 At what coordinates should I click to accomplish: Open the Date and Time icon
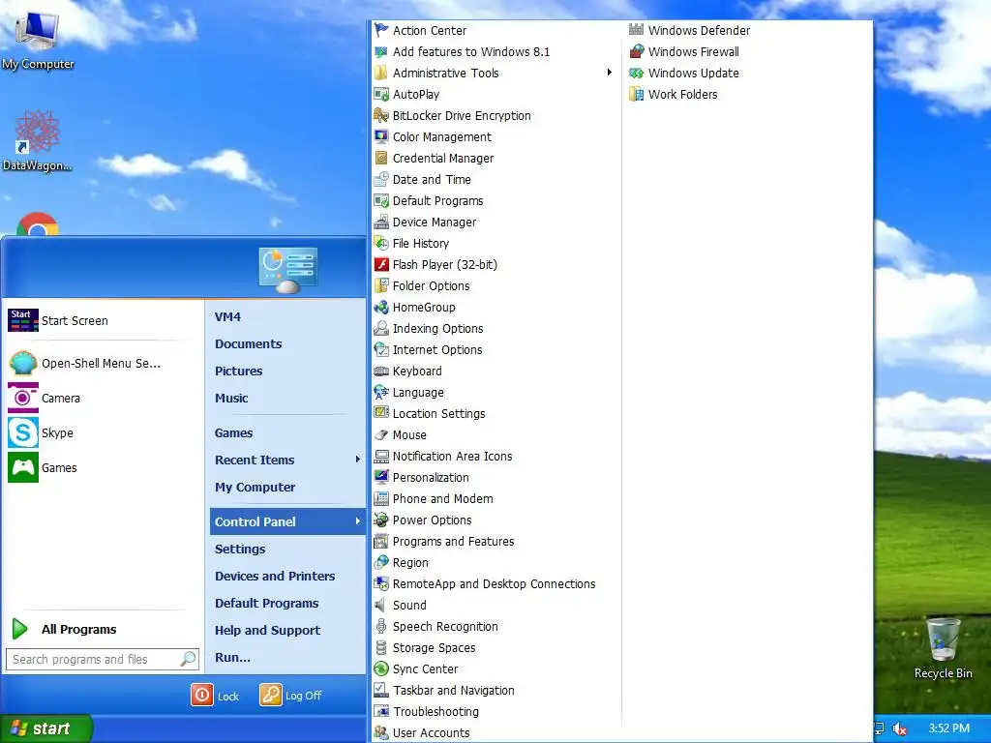(381, 179)
